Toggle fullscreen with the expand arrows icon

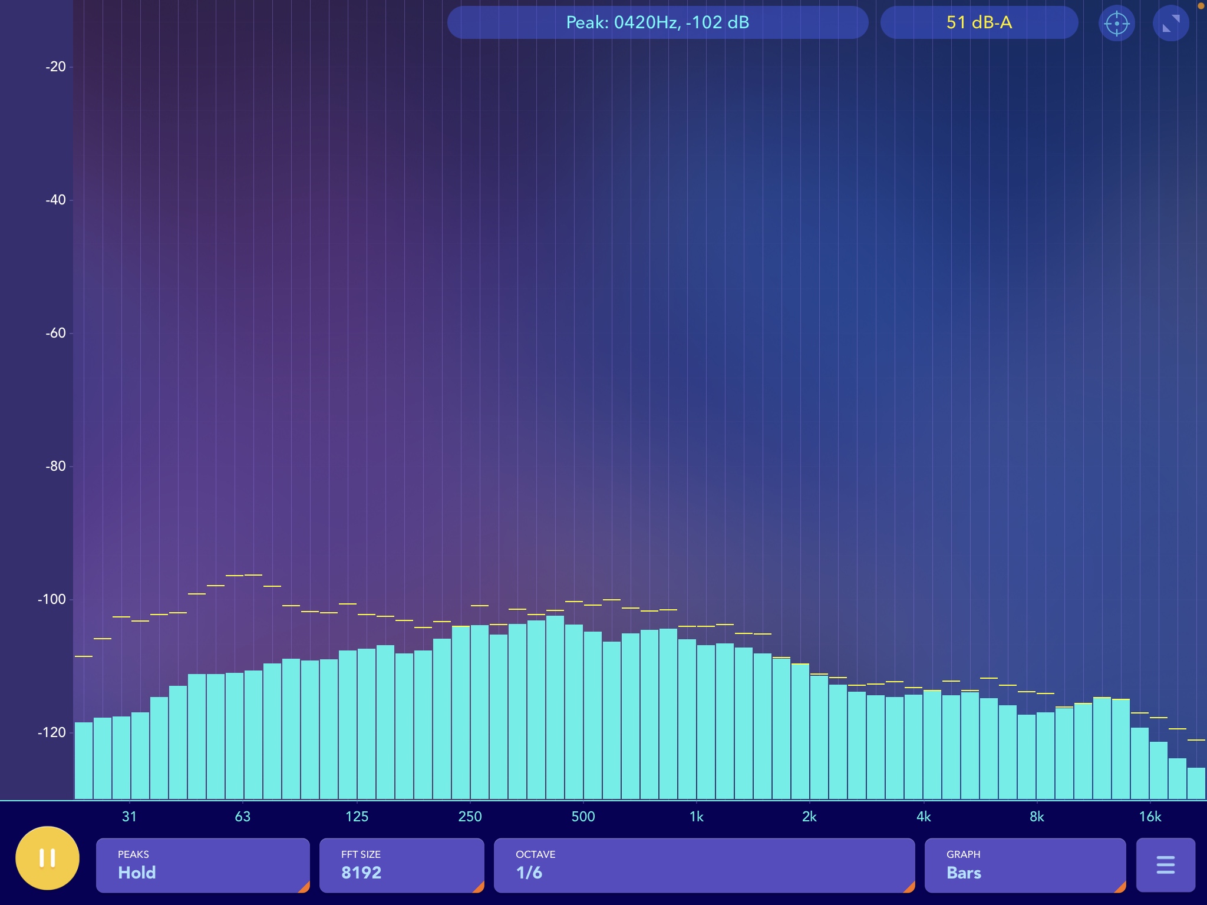point(1170,24)
